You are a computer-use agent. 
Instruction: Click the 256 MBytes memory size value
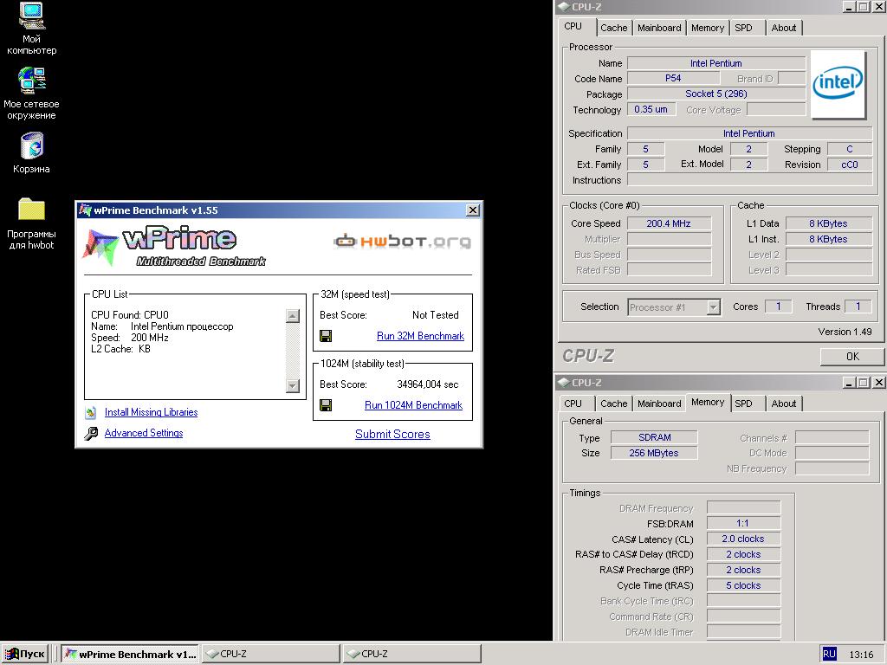(x=653, y=453)
